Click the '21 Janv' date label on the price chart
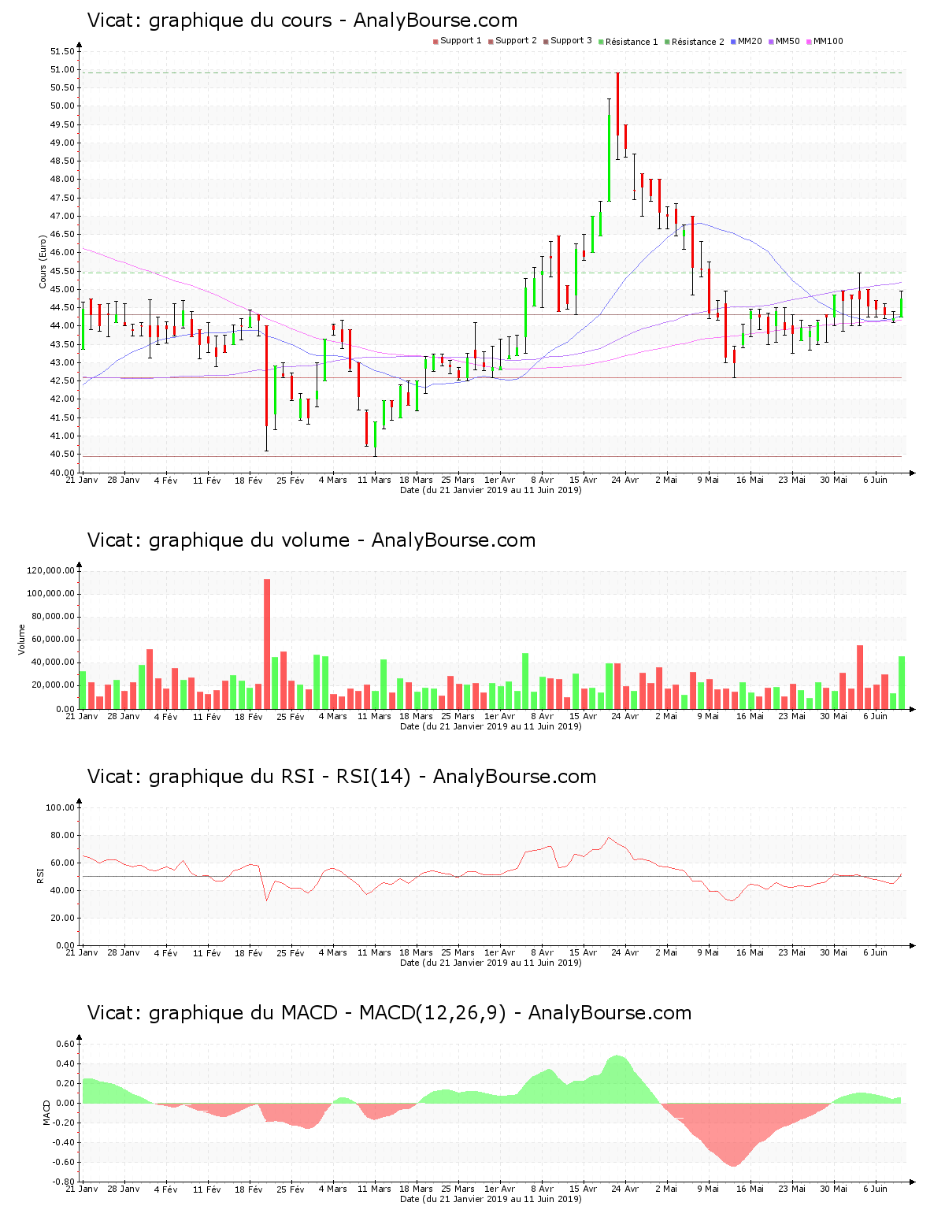This screenshot has width=945, height=1221. point(81,480)
